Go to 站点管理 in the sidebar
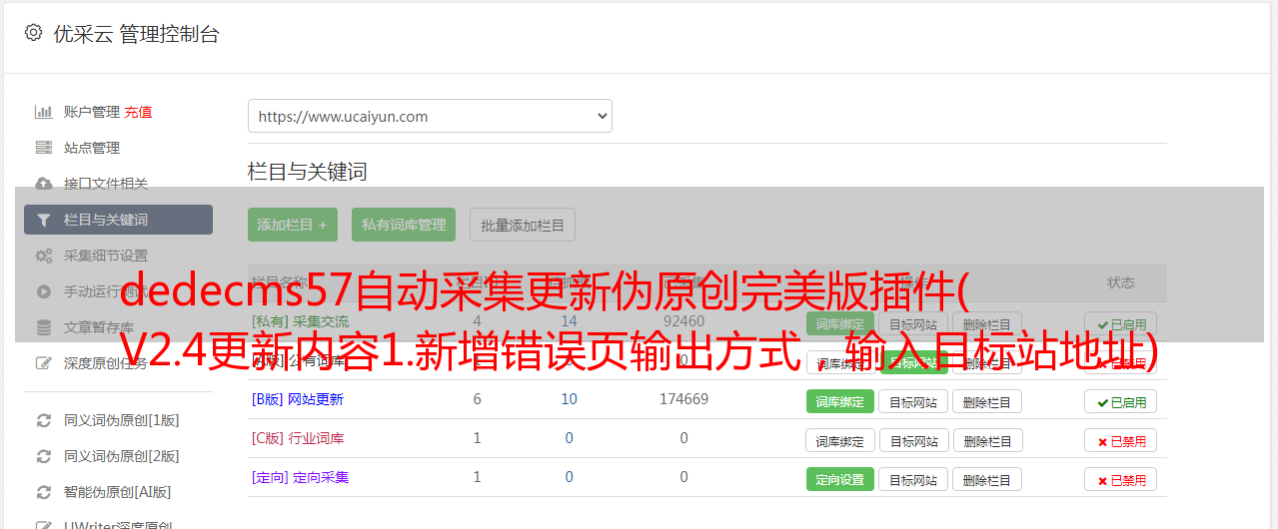1278x529 pixels. 92,148
